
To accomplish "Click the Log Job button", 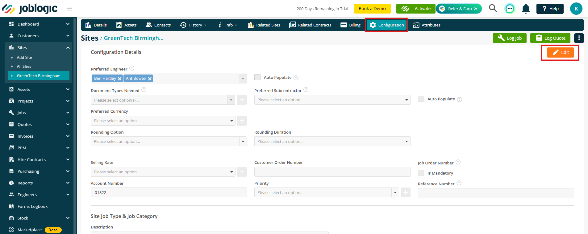I will [x=510, y=38].
